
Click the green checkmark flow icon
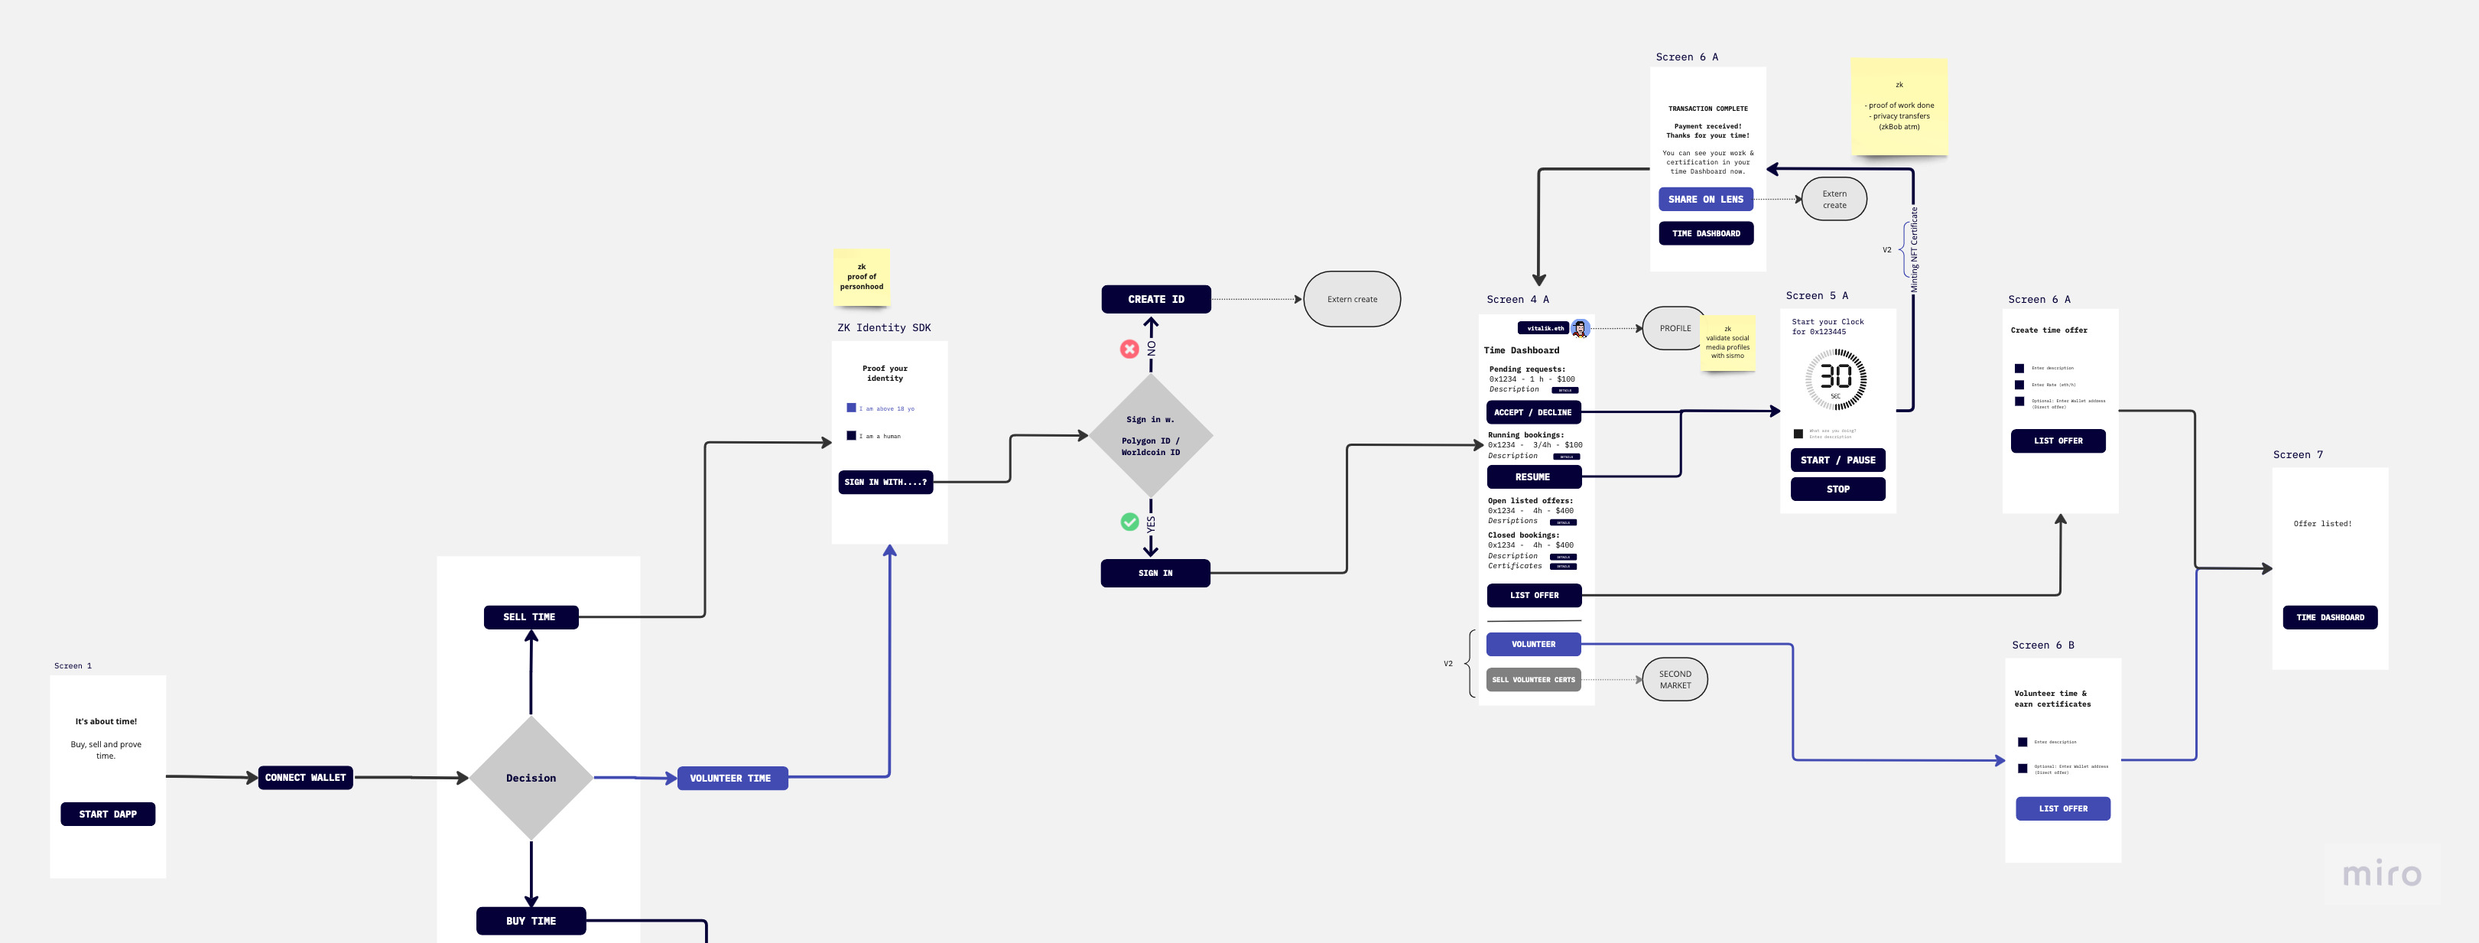(x=1130, y=521)
